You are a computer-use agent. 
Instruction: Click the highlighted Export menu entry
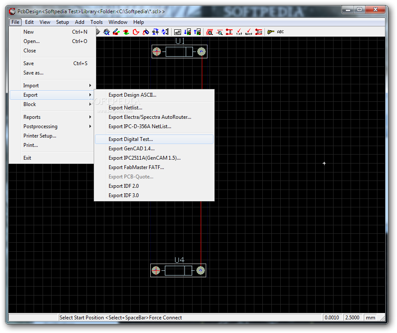point(52,95)
